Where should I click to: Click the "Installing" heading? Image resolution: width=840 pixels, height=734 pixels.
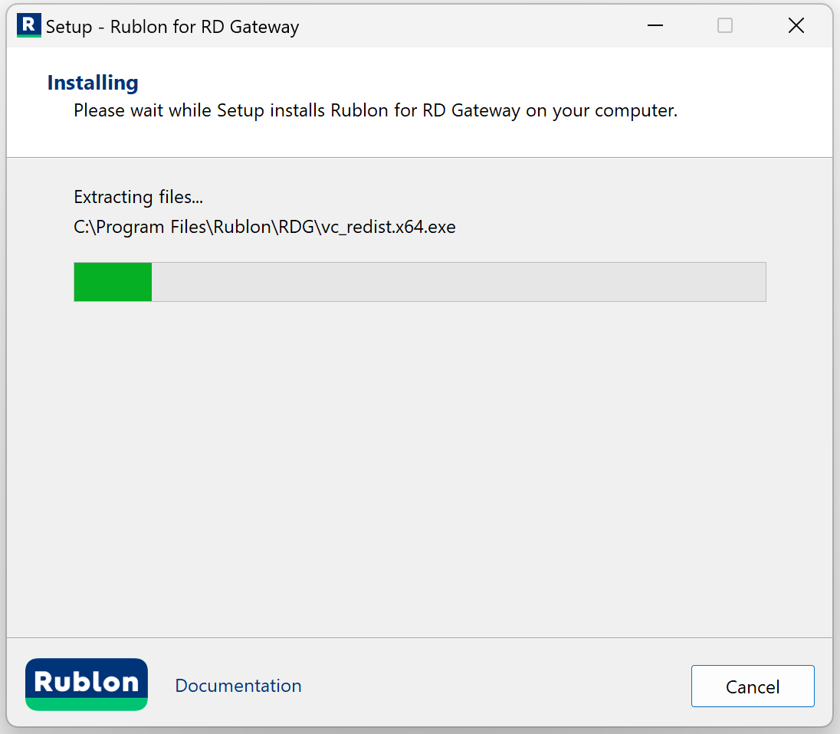(93, 83)
